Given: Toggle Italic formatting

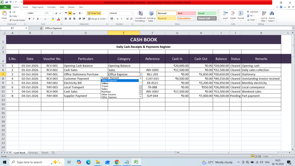Looking at the screenshot, I should pos(33,19).
